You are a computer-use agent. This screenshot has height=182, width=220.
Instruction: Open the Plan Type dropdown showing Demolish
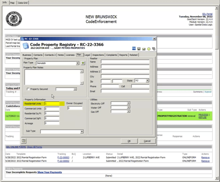(58, 63)
